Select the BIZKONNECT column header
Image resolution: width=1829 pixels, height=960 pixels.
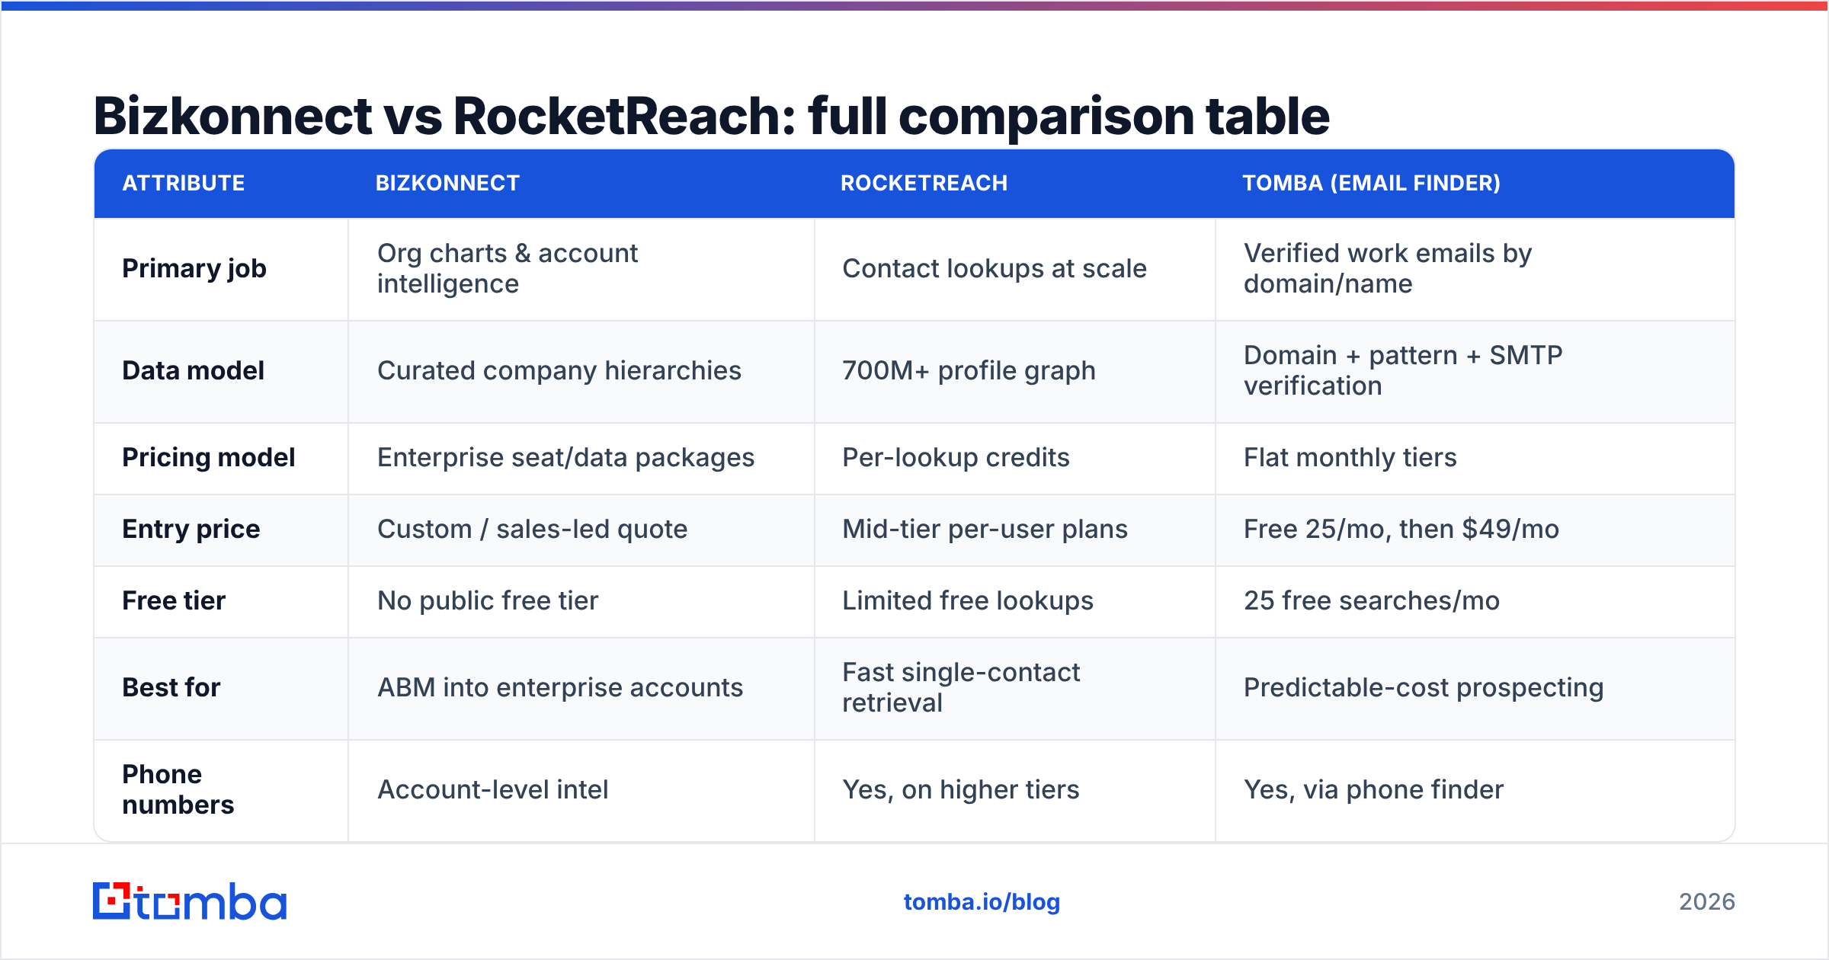pyautogui.click(x=447, y=183)
